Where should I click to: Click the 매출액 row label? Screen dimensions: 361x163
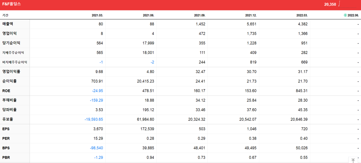click(8, 24)
